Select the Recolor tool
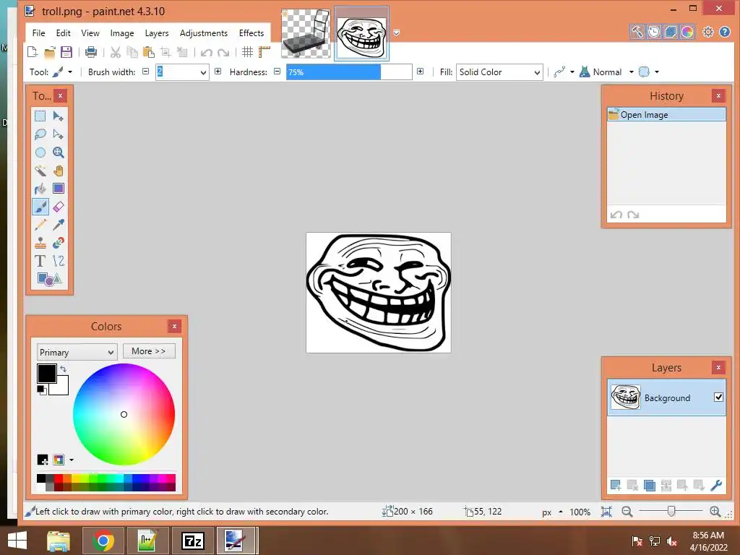The width and height of the screenshot is (740, 555). coord(59,243)
